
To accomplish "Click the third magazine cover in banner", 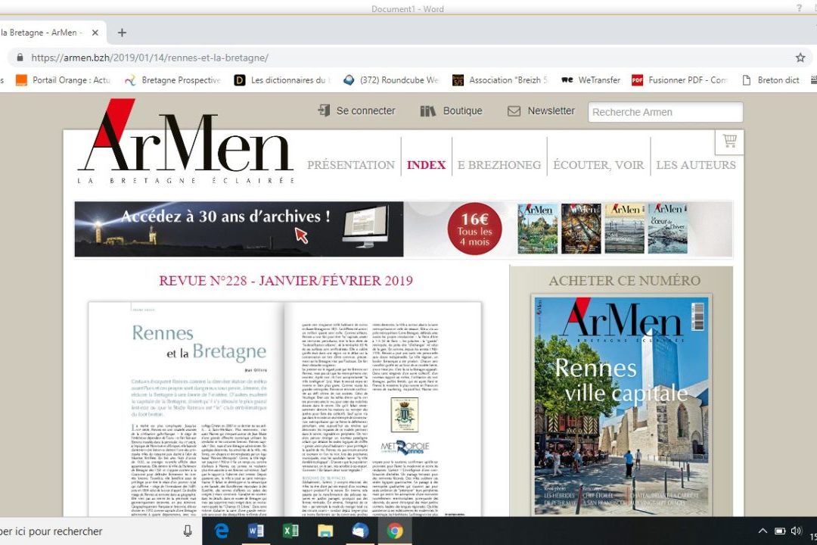I will (x=625, y=229).
